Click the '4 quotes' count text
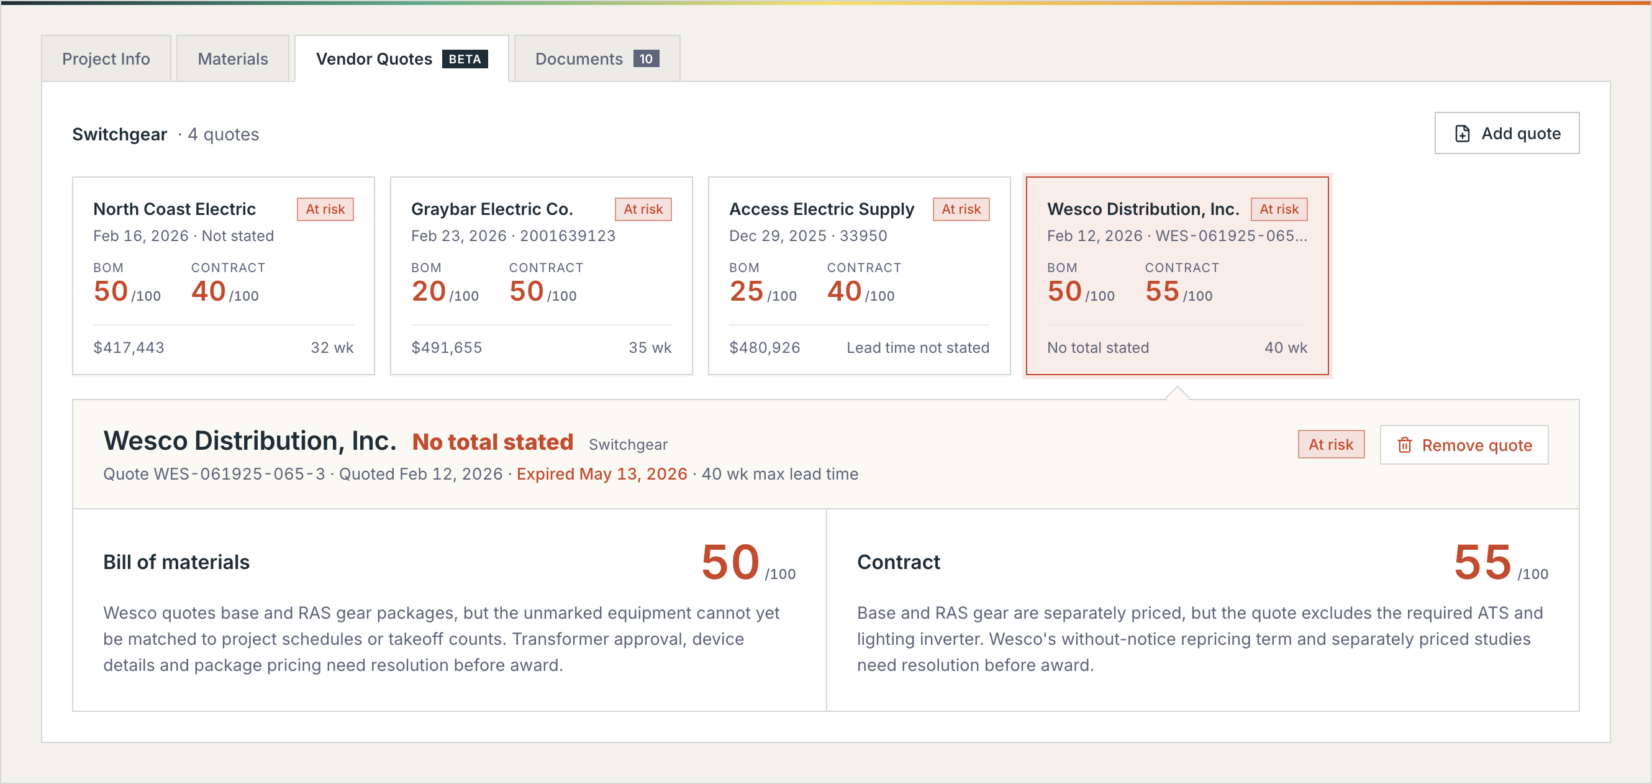 click(x=223, y=134)
